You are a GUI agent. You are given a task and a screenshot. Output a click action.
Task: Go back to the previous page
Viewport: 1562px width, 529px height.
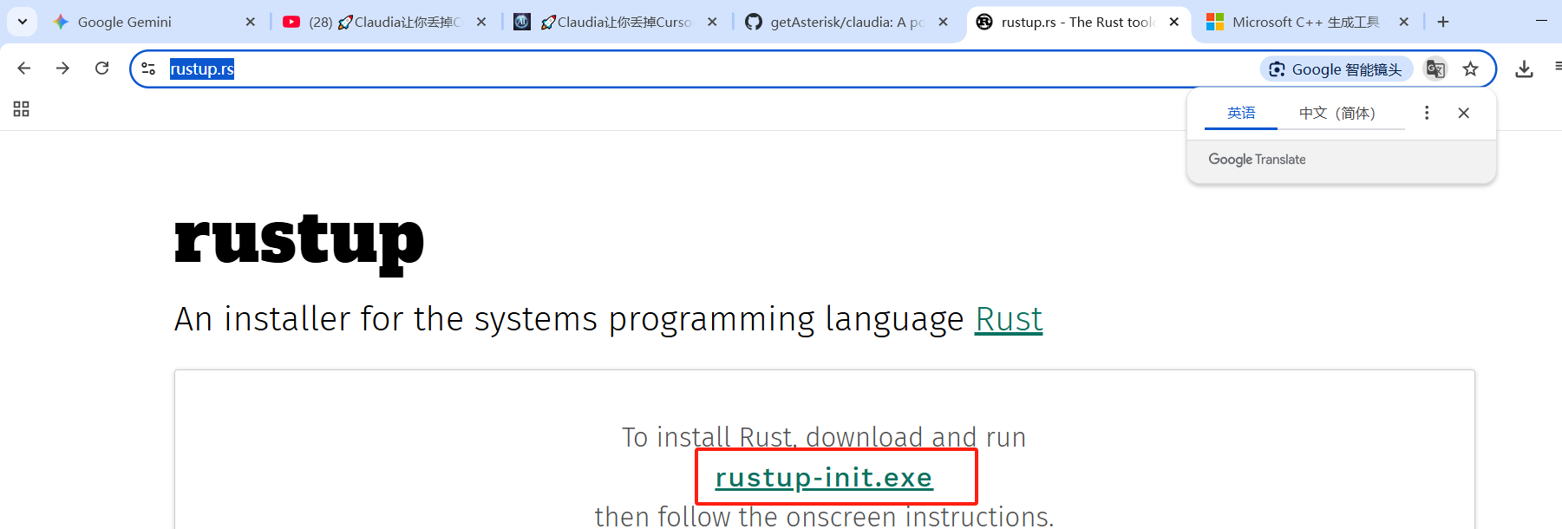(x=24, y=69)
